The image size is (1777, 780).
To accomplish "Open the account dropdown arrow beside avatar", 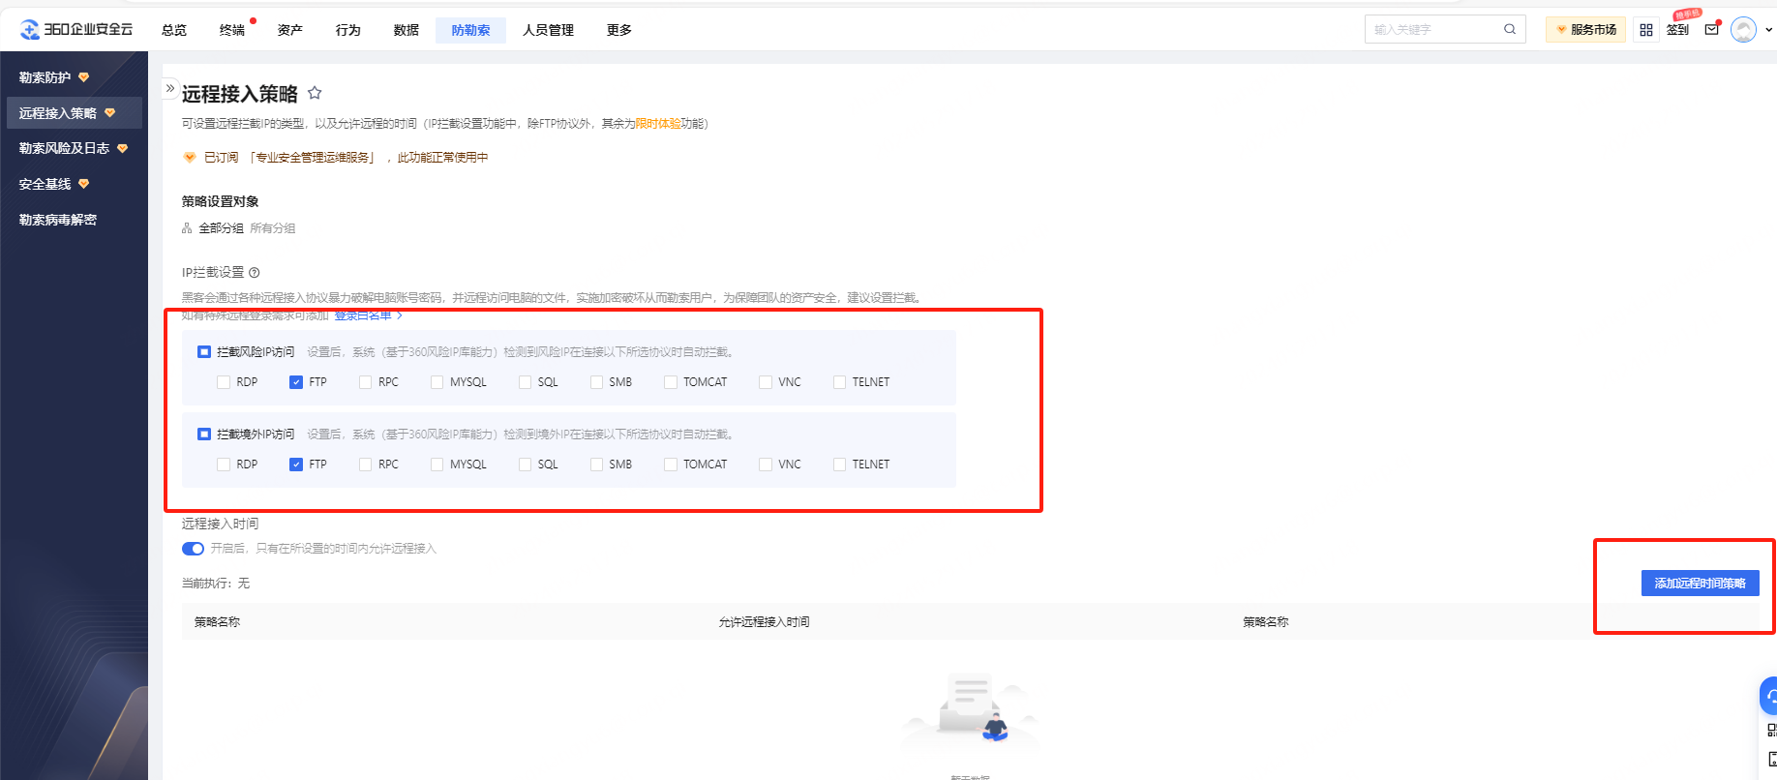I will point(1768,30).
